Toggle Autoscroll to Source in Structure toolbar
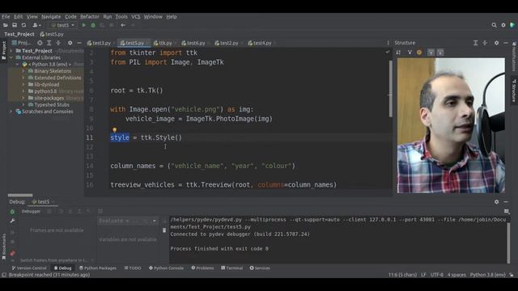Image resolution: width=518 pixels, height=291 pixels. (431, 53)
